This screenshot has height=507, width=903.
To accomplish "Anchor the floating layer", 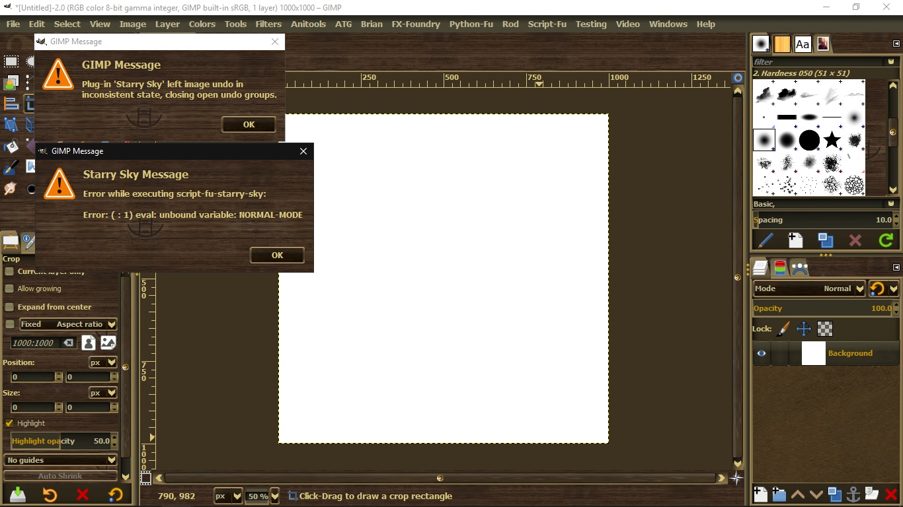I will pyautogui.click(x=853, y=494).
